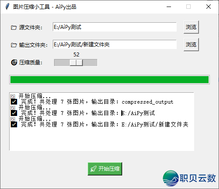Click the green progress bar
219x189 pixels.
click(109, 80)
